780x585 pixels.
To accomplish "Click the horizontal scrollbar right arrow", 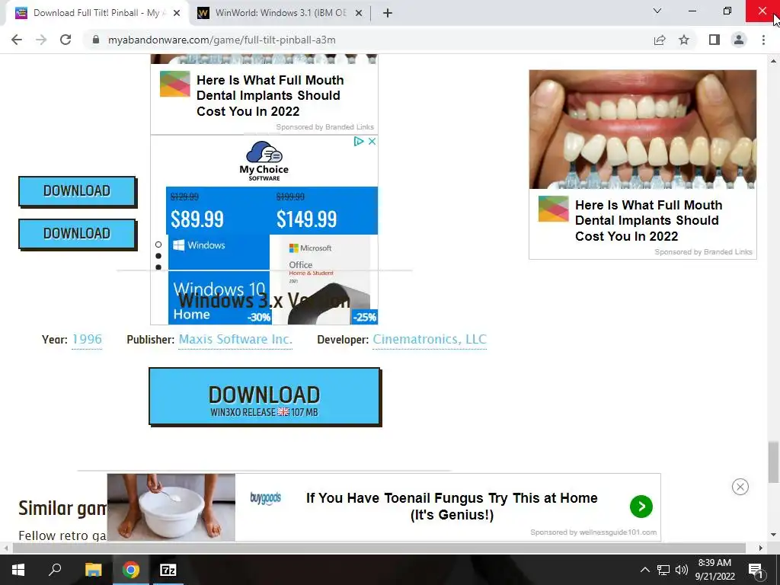I will pos(761,548).
